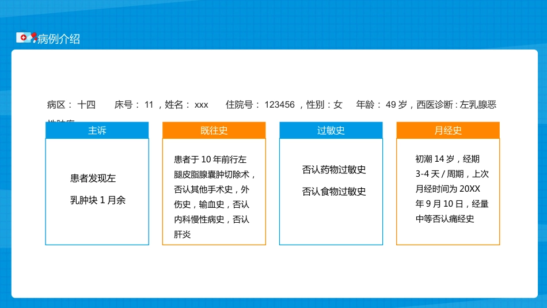Select the line 内科慢性病史，否认
The height and width of the screenshot is (308, 547).
[x=211, y=219]
